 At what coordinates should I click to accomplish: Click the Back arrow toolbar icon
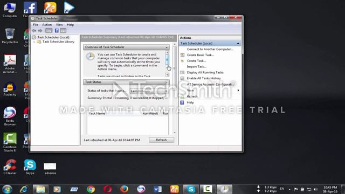(34, 31)
